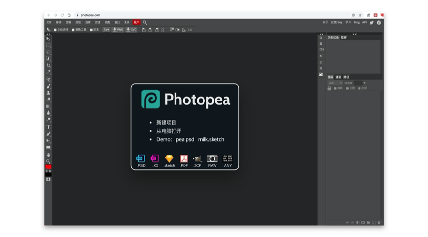Open the milk.sketch demo file

click(x=211, y=139)
